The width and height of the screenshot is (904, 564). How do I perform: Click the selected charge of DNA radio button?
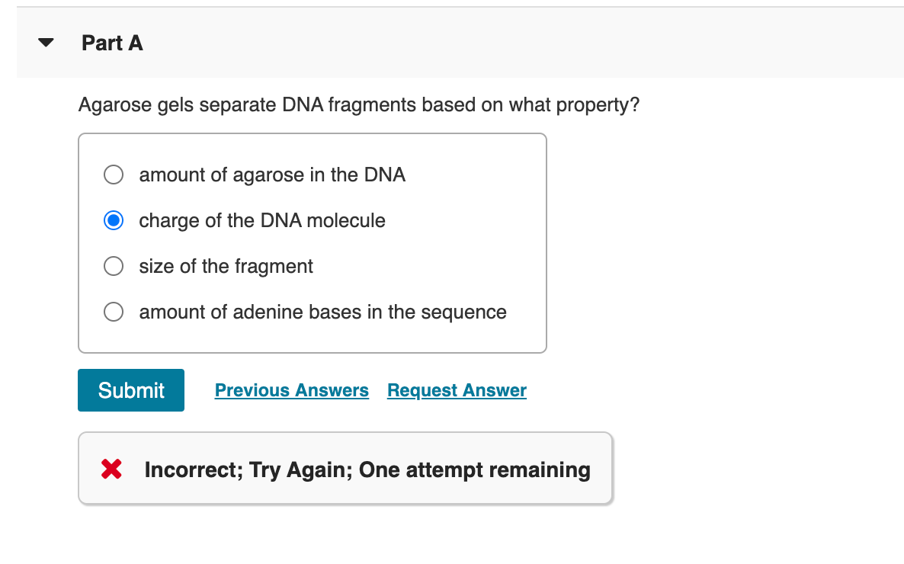[x=114, y=221]
